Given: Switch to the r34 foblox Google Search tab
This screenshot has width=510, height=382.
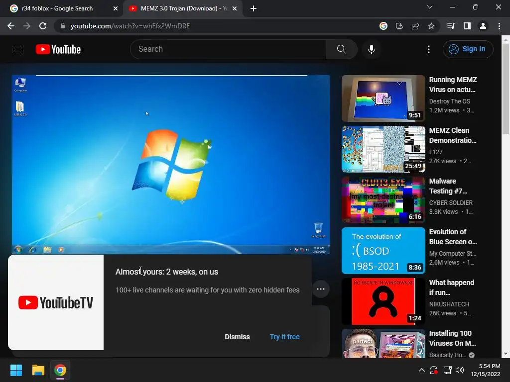Looking at the screenshot, I should coord(62,8).
